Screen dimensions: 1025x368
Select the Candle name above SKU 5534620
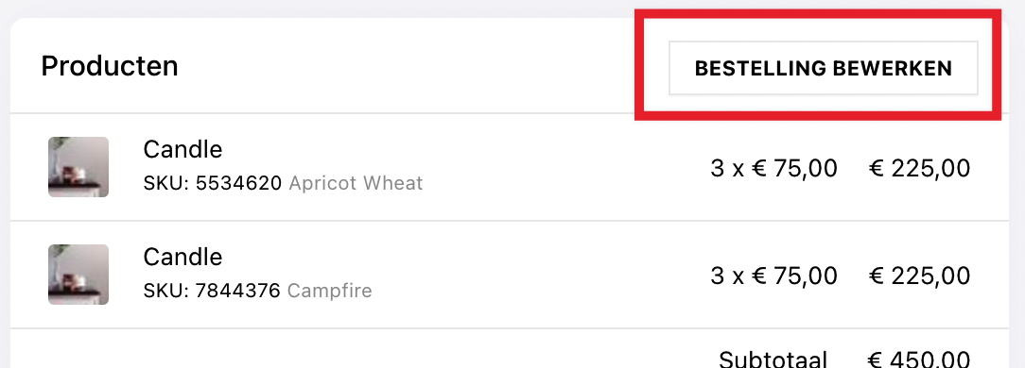point(182,149)
